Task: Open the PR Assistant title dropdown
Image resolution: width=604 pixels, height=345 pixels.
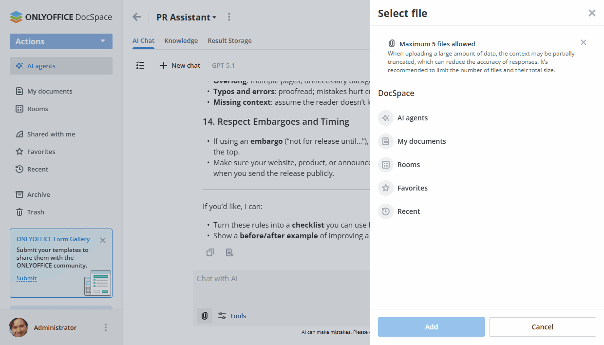Action: pos(187,17)
